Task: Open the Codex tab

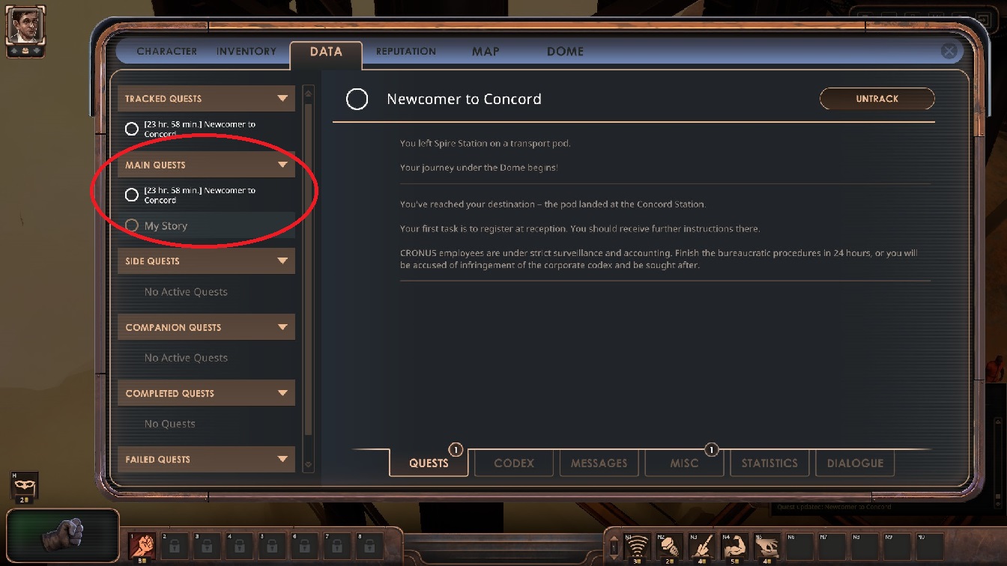Action: point(514,463)
